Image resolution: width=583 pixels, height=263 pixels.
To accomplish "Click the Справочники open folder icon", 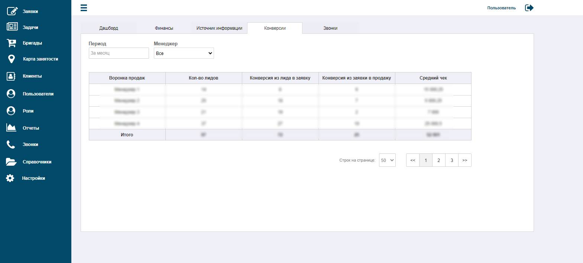I will point(11,162).
